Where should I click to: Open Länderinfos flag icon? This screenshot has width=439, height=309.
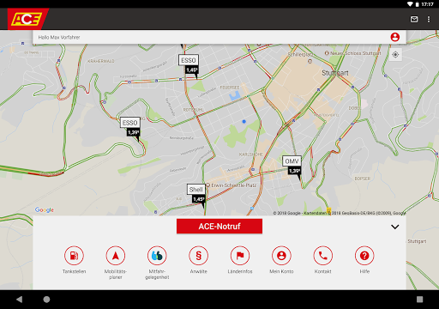click(240, 256)
